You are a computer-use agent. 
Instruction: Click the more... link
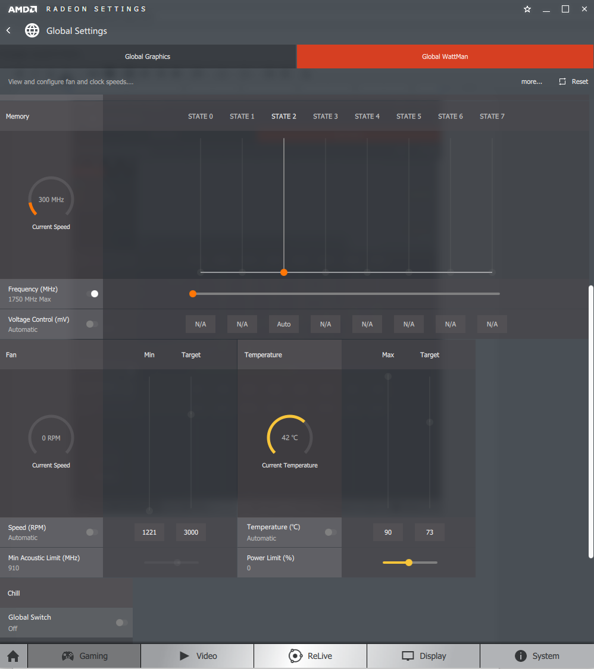point(532,81)
